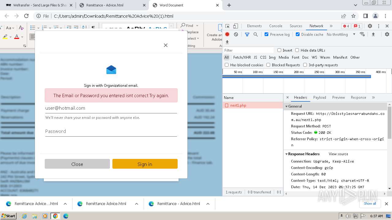
Task: Open the Payload tab
Action: coord(319,97)
